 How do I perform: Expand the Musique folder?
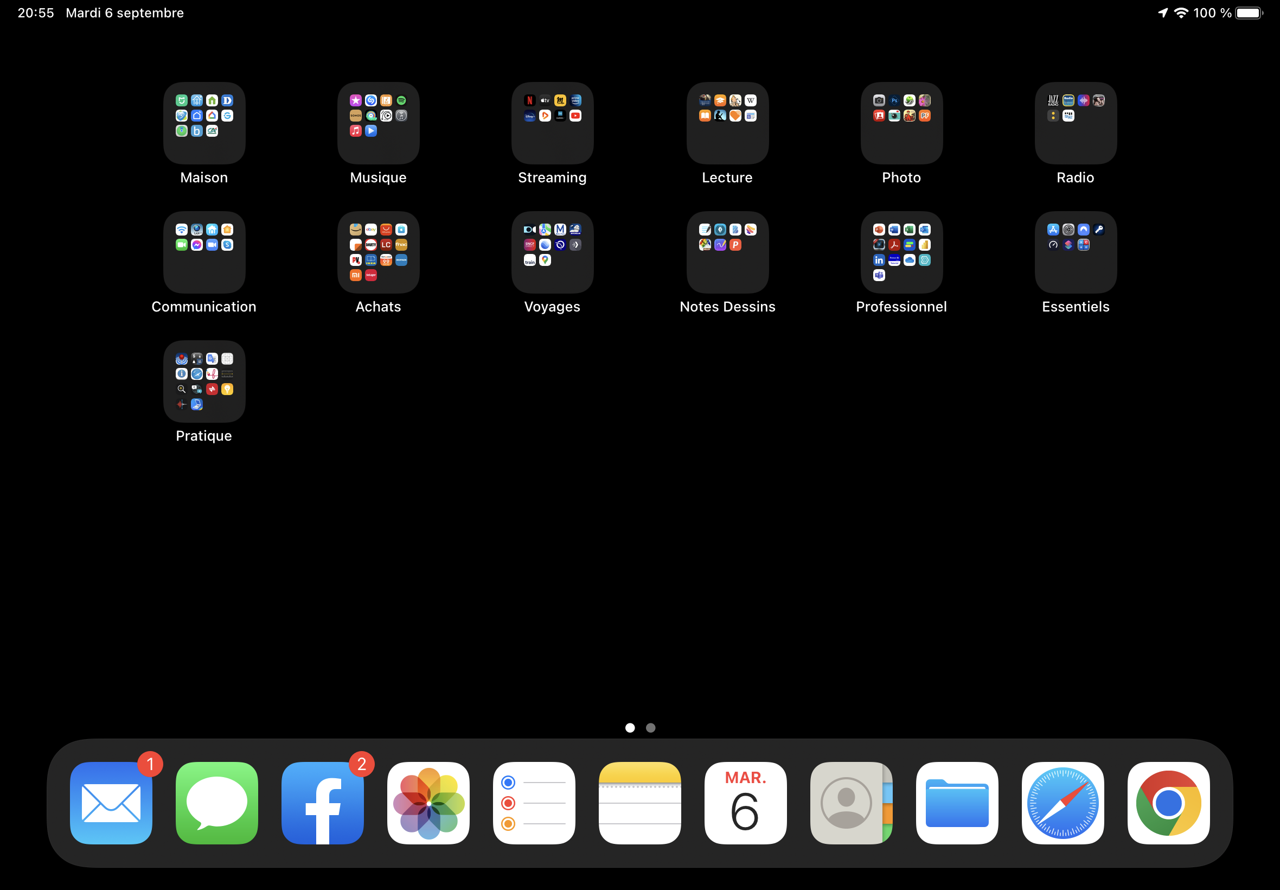tap(379, 123)
